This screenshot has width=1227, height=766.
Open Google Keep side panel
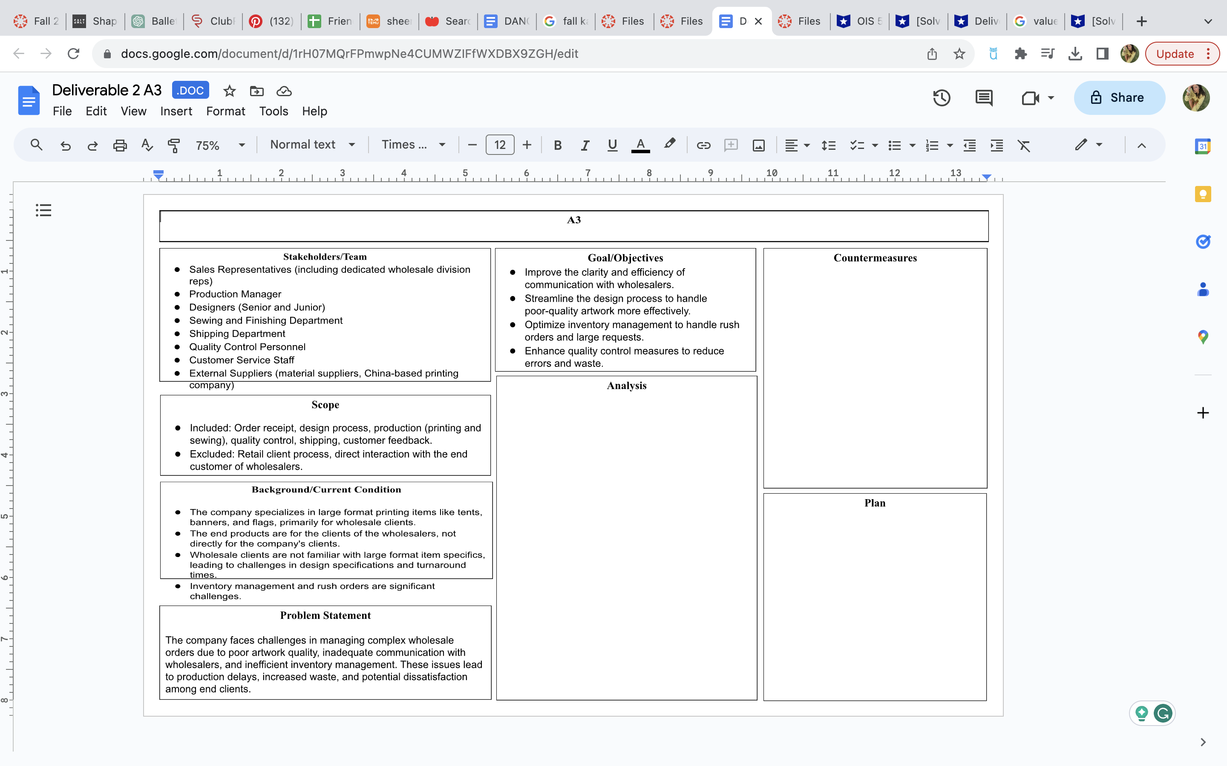[1203, 194]
